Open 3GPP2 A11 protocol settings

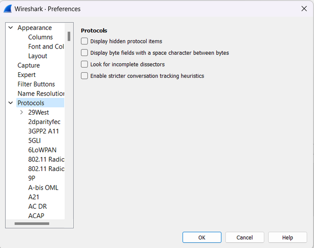pyautogui.click(x=43, y=131)
